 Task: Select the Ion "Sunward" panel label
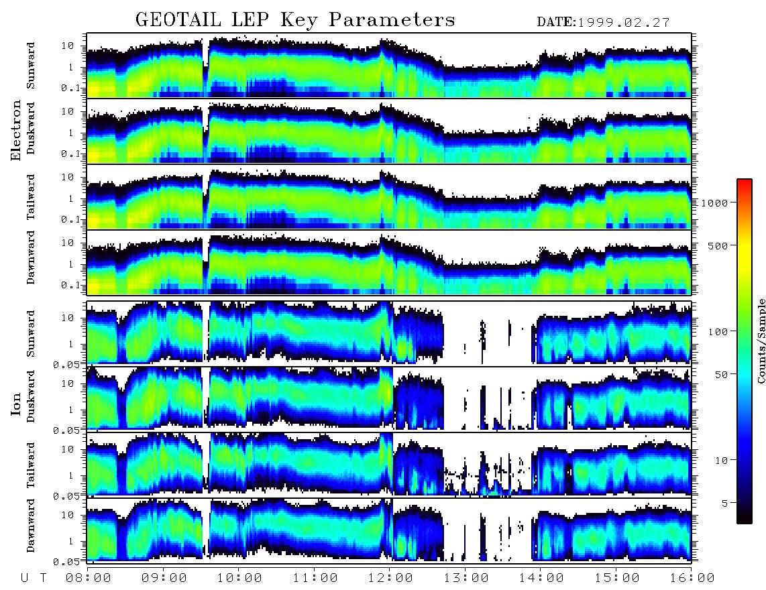tap(31, 333)
